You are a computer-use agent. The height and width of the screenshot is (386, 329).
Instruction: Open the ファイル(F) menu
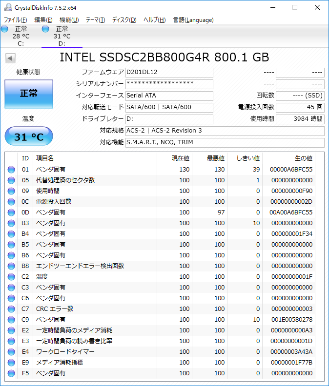pyautogui.click(x=15, y=20)
